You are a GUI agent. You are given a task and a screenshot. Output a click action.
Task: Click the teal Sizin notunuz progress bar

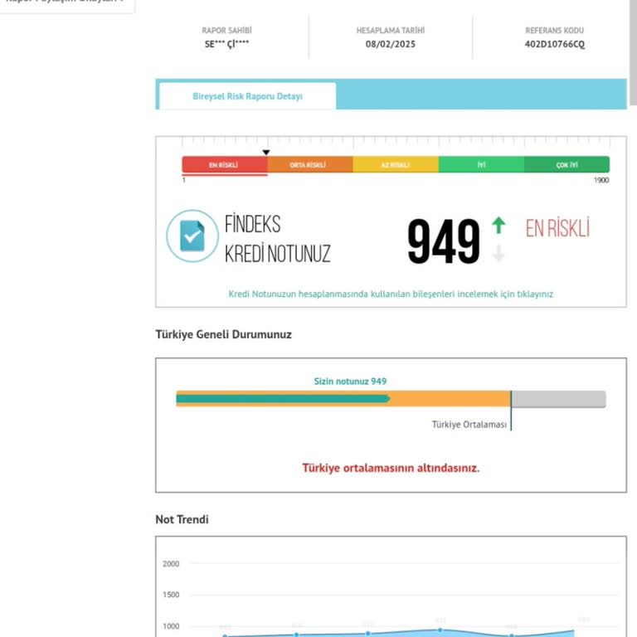[283, 399]
